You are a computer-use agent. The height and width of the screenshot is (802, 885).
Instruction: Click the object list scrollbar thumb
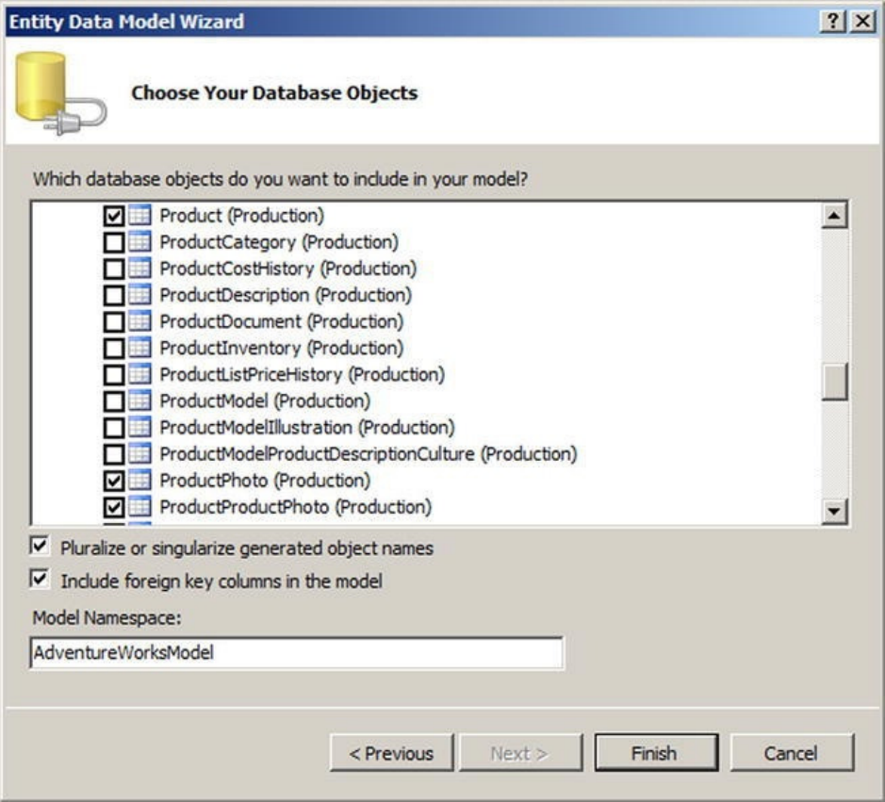click(834, 382)
